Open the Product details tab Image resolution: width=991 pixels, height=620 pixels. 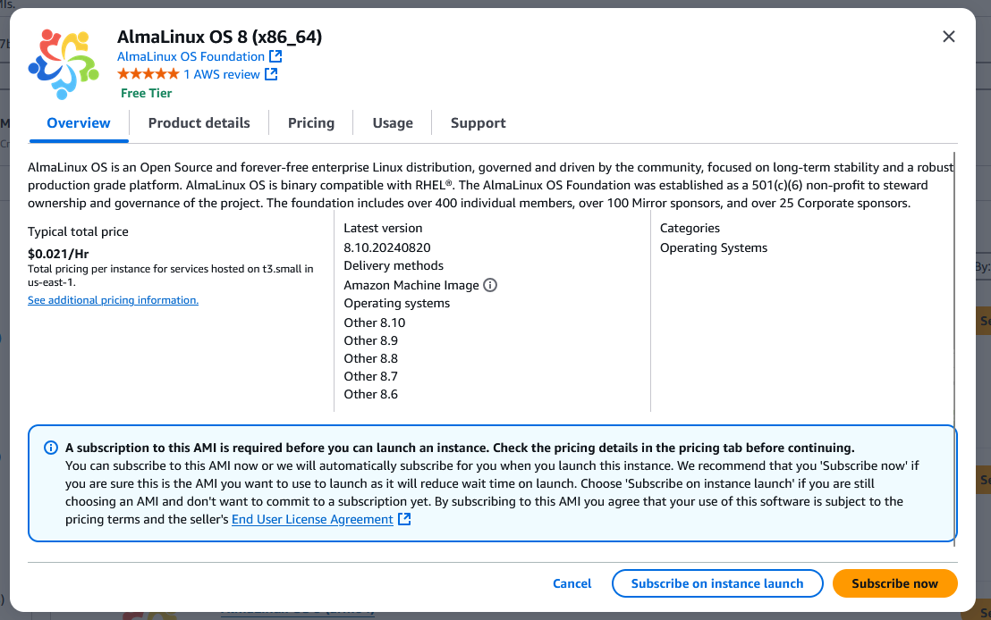(199, 123)
